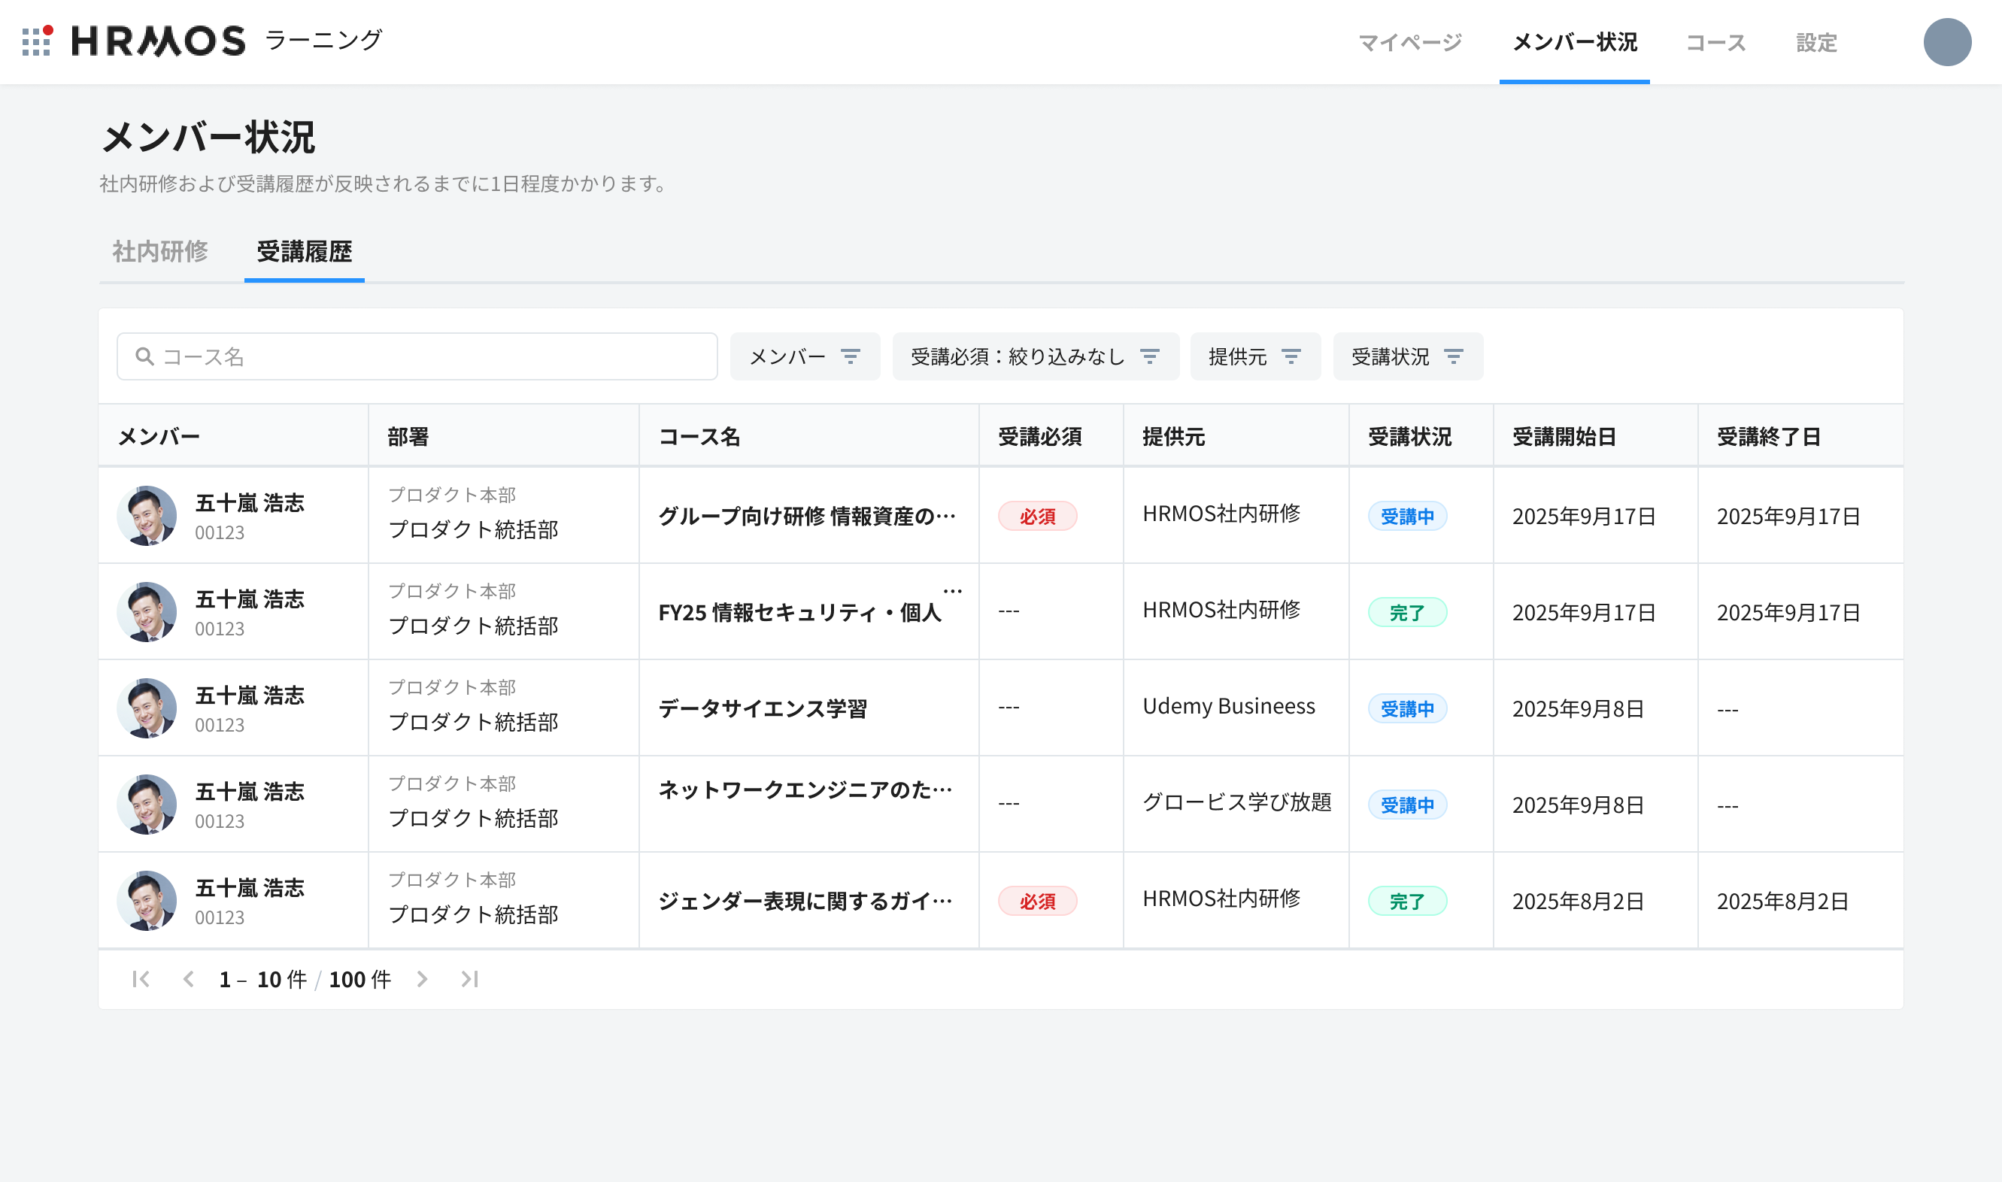Go to the next page of results
The height and width of the screenshot is (1182, 2002).
point(422,979)
